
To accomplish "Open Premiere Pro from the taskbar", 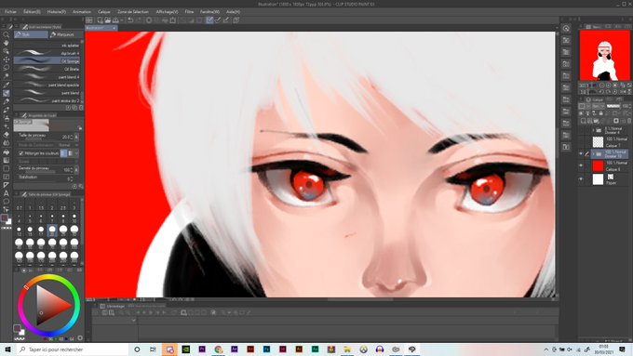I will pos(202,349).
